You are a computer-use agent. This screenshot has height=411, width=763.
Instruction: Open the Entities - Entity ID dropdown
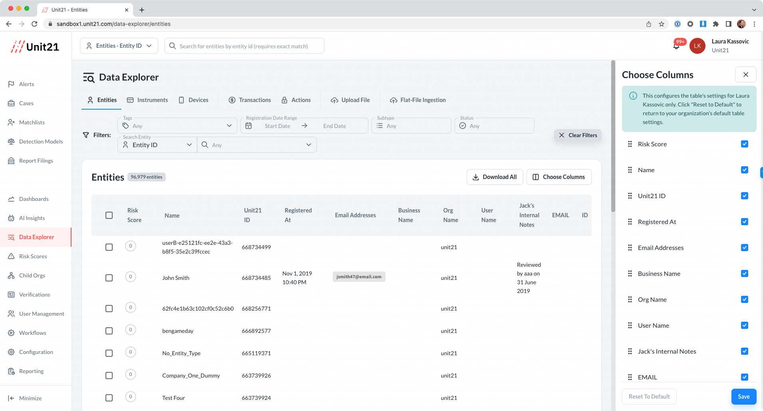(119, 46)
